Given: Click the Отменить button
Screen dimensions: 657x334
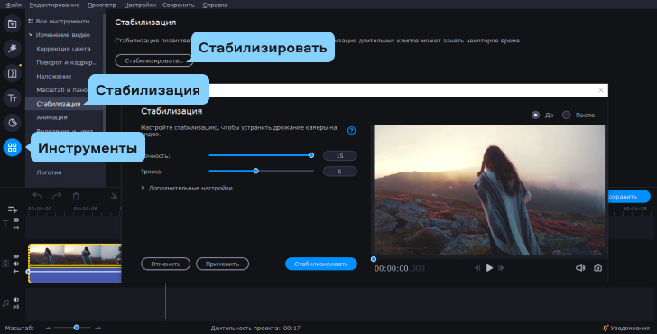Looking at the screenshot, I should [165, 264].
